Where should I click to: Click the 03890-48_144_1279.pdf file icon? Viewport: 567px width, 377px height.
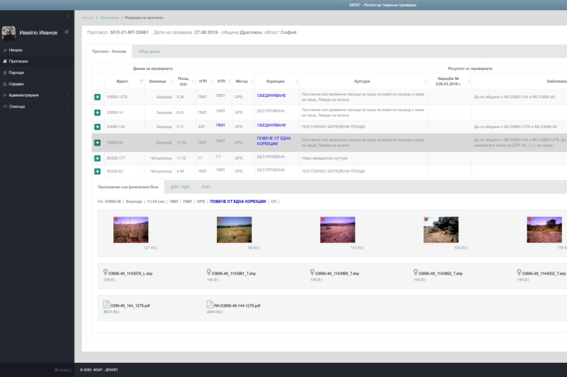pyautogui.click(x=107, y=305)
